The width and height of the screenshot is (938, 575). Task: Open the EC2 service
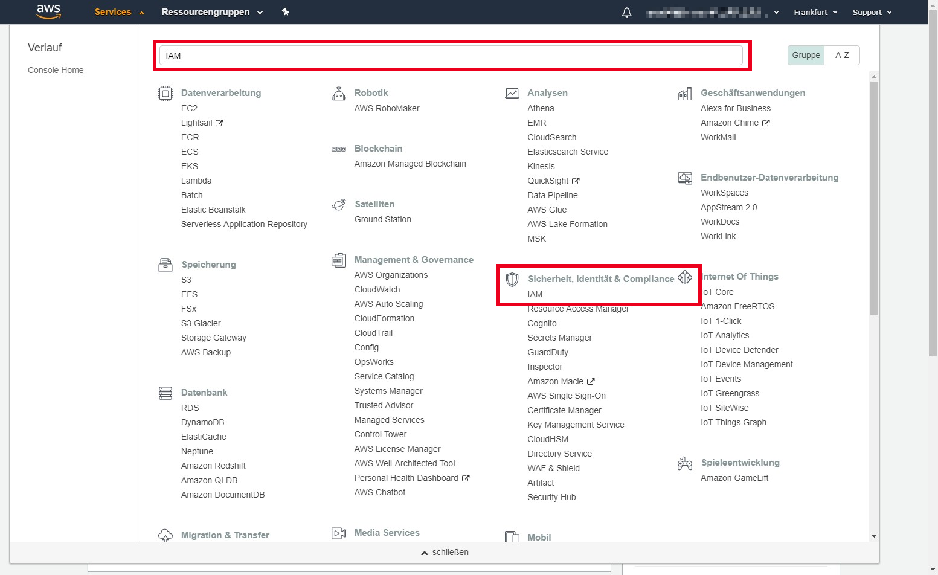pos(189,108)
